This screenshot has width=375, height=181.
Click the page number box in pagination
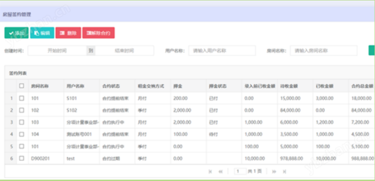click(x=240, y=171)
